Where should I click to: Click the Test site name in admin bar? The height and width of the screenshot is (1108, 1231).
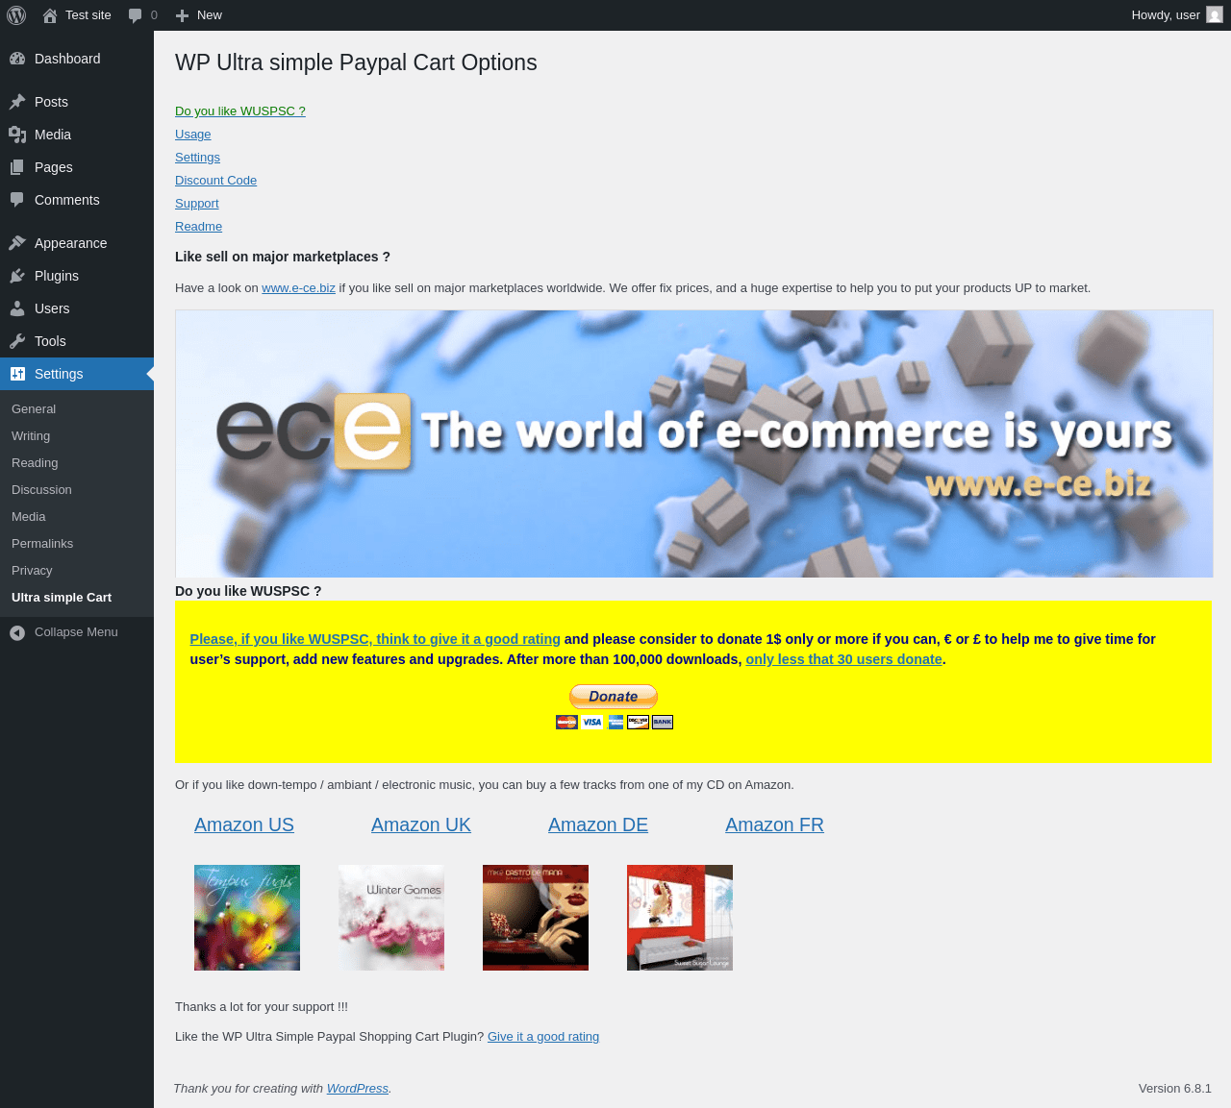click(x=88, y=15)
